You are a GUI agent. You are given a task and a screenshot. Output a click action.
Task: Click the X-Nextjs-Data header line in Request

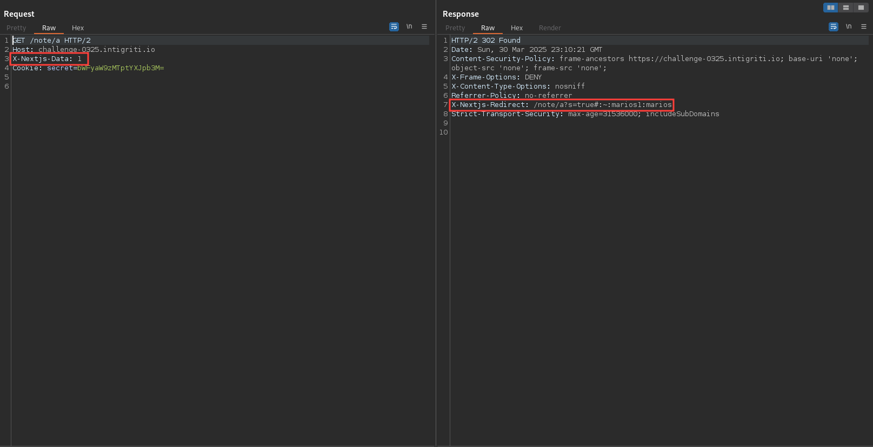coord(47,59)
